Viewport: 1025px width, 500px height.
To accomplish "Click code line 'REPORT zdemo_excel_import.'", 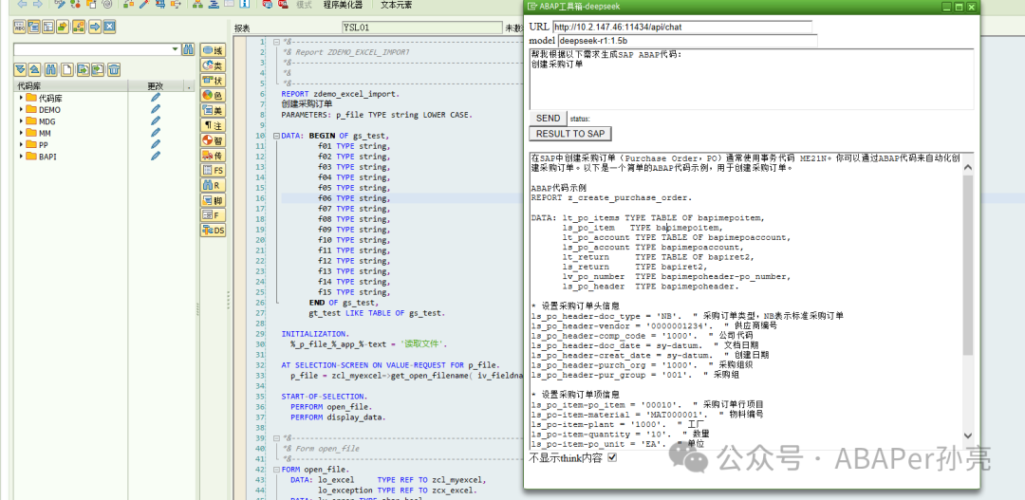I will pyautogui.click(x=341, y=94).
